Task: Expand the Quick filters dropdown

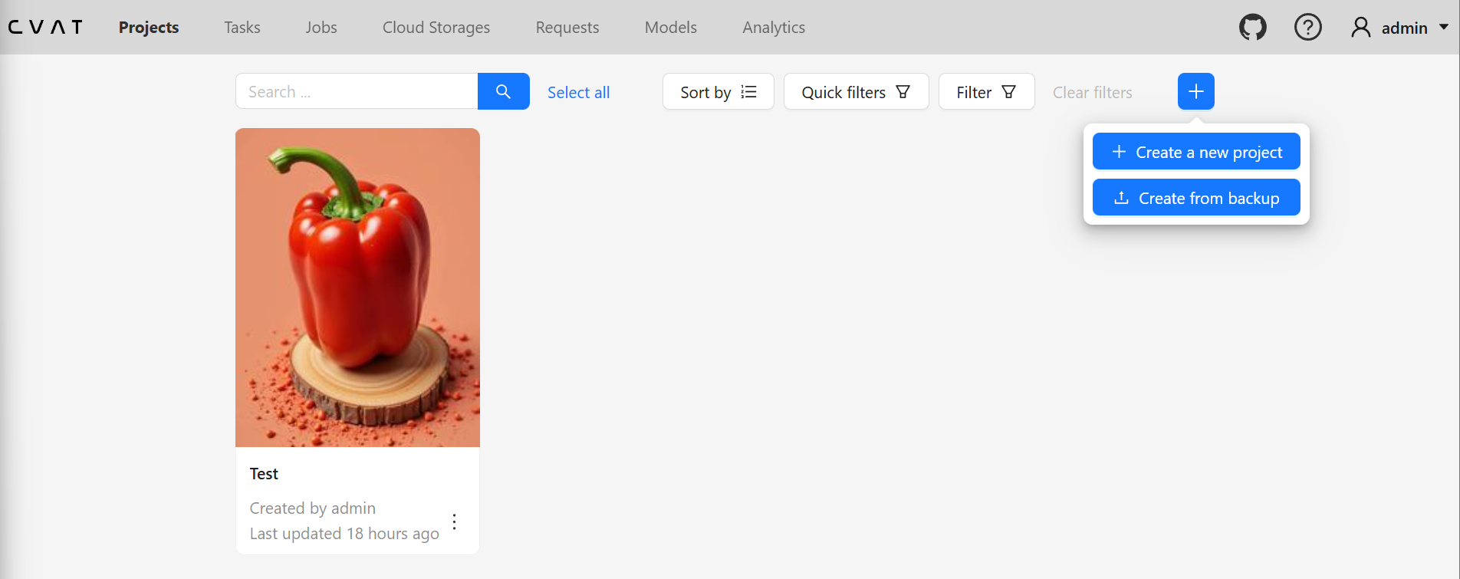Action: pos(856,92)
